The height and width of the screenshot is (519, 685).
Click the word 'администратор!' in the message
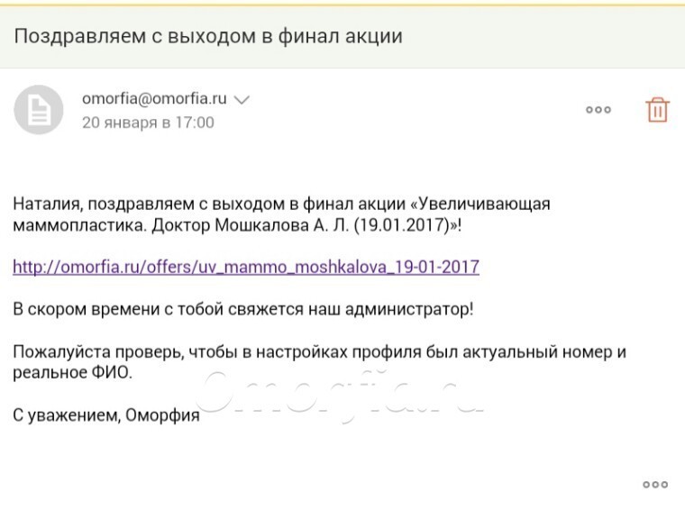[x=409, y=309]
